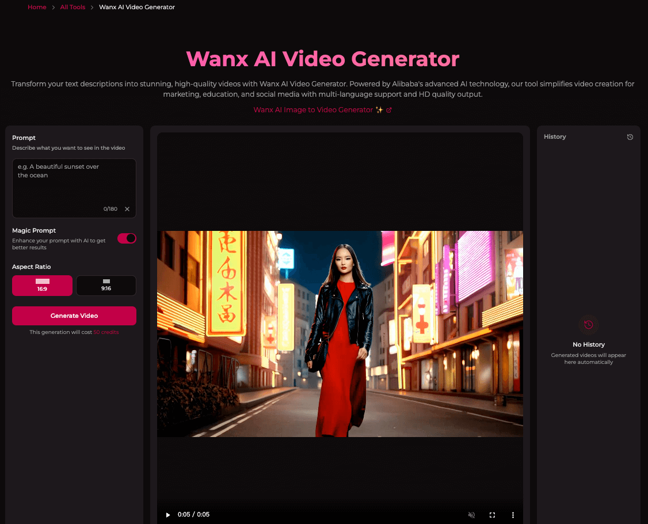Go to Home breadcrumb
Viewport: 648px width, 524px height.
37,7
